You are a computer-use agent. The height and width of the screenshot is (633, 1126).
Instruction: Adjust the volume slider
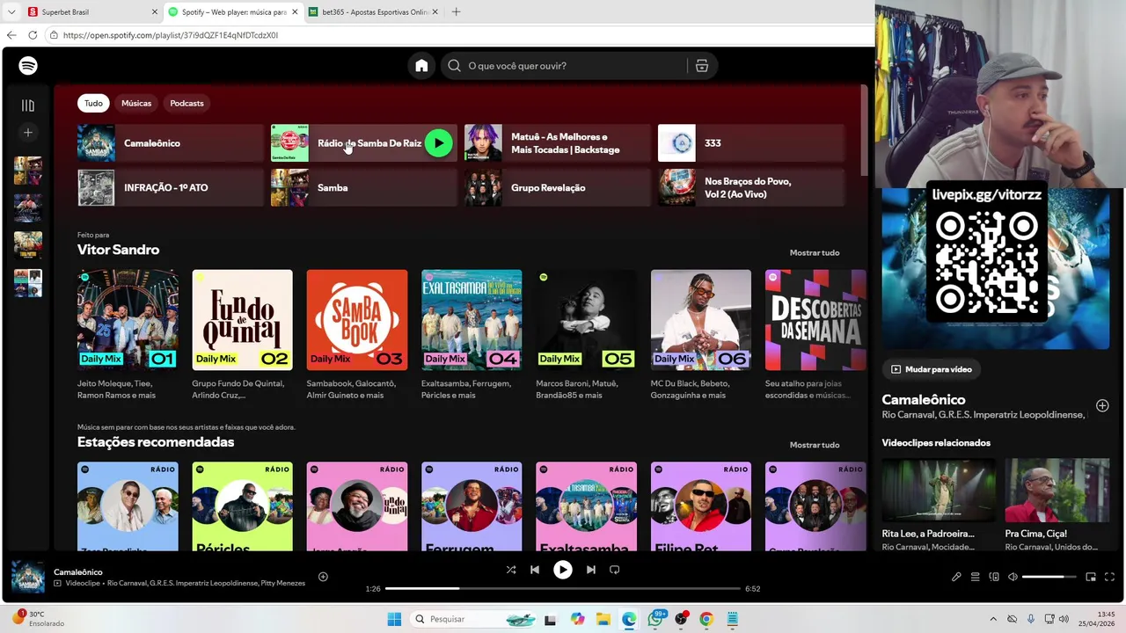[1049, 577]
